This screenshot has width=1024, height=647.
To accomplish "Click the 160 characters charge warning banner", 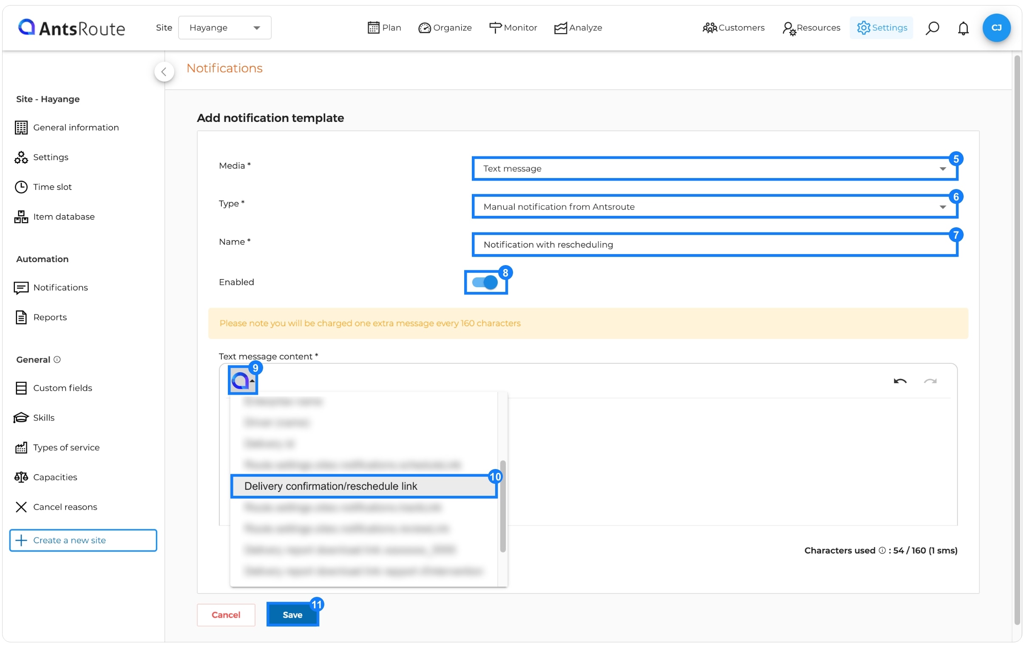I will tap(588, 324).
